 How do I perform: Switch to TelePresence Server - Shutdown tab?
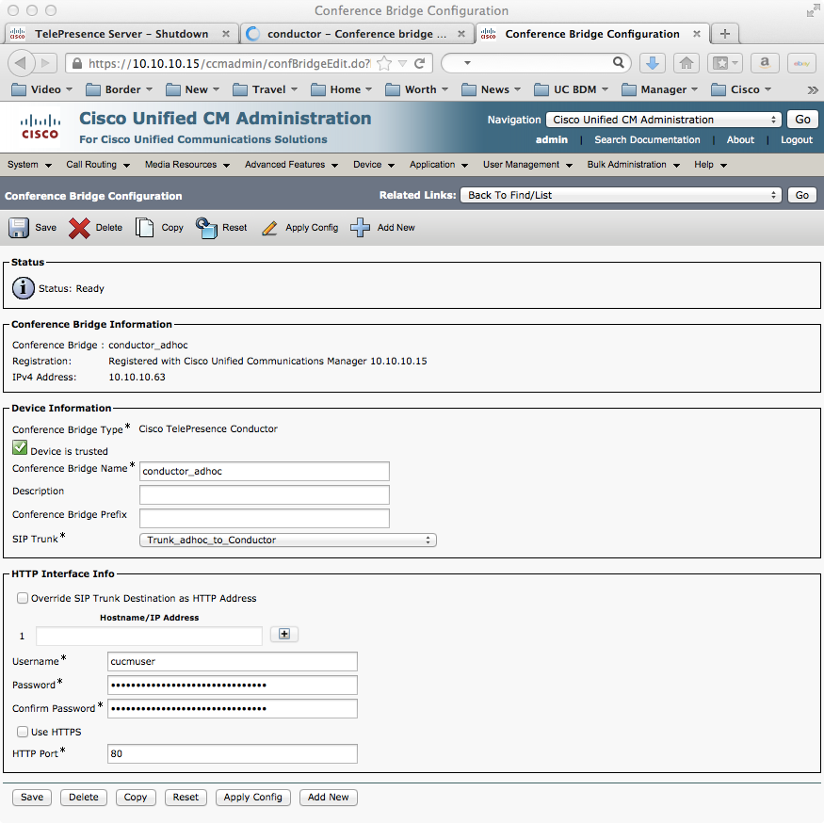click(121, 34)
